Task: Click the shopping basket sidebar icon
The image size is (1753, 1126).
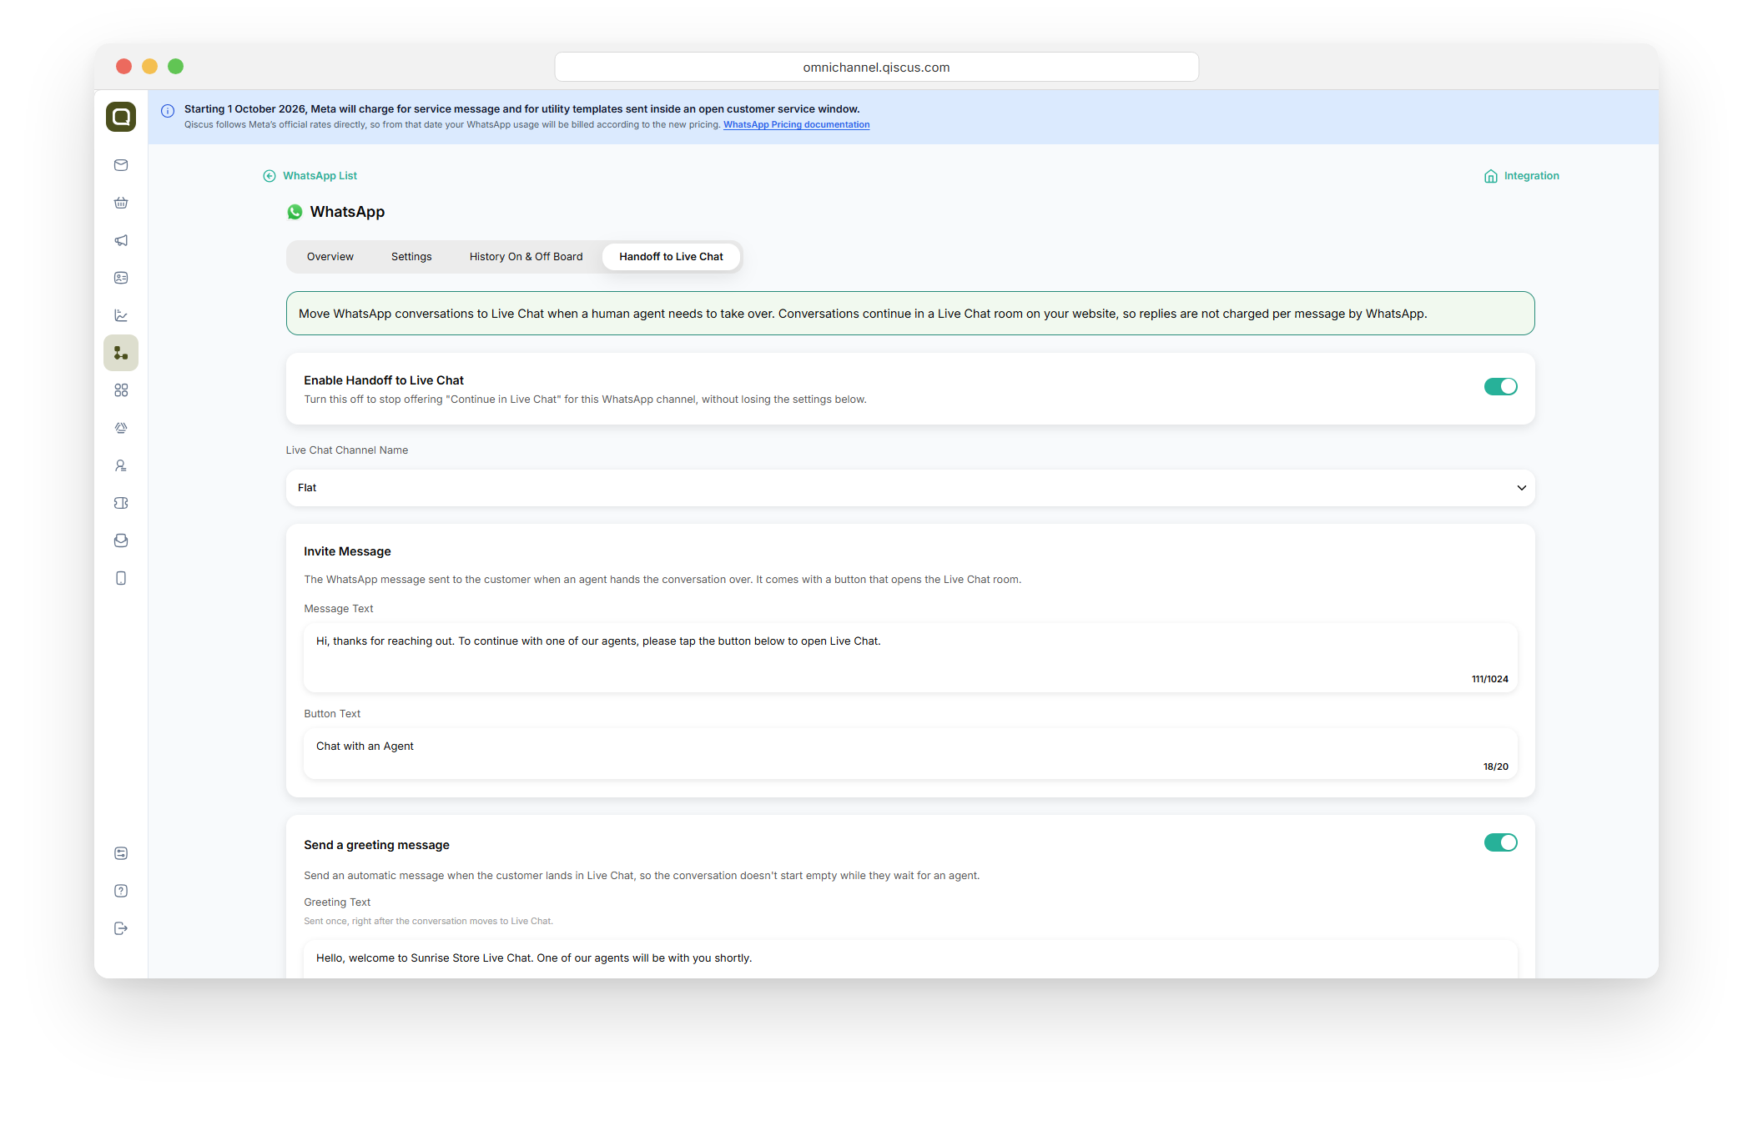Action: (121, 203)
